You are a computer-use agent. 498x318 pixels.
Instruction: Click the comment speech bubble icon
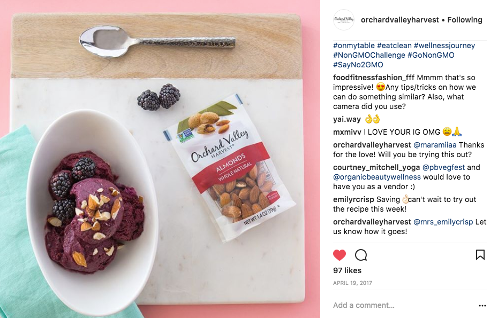[x=361, y=255]
